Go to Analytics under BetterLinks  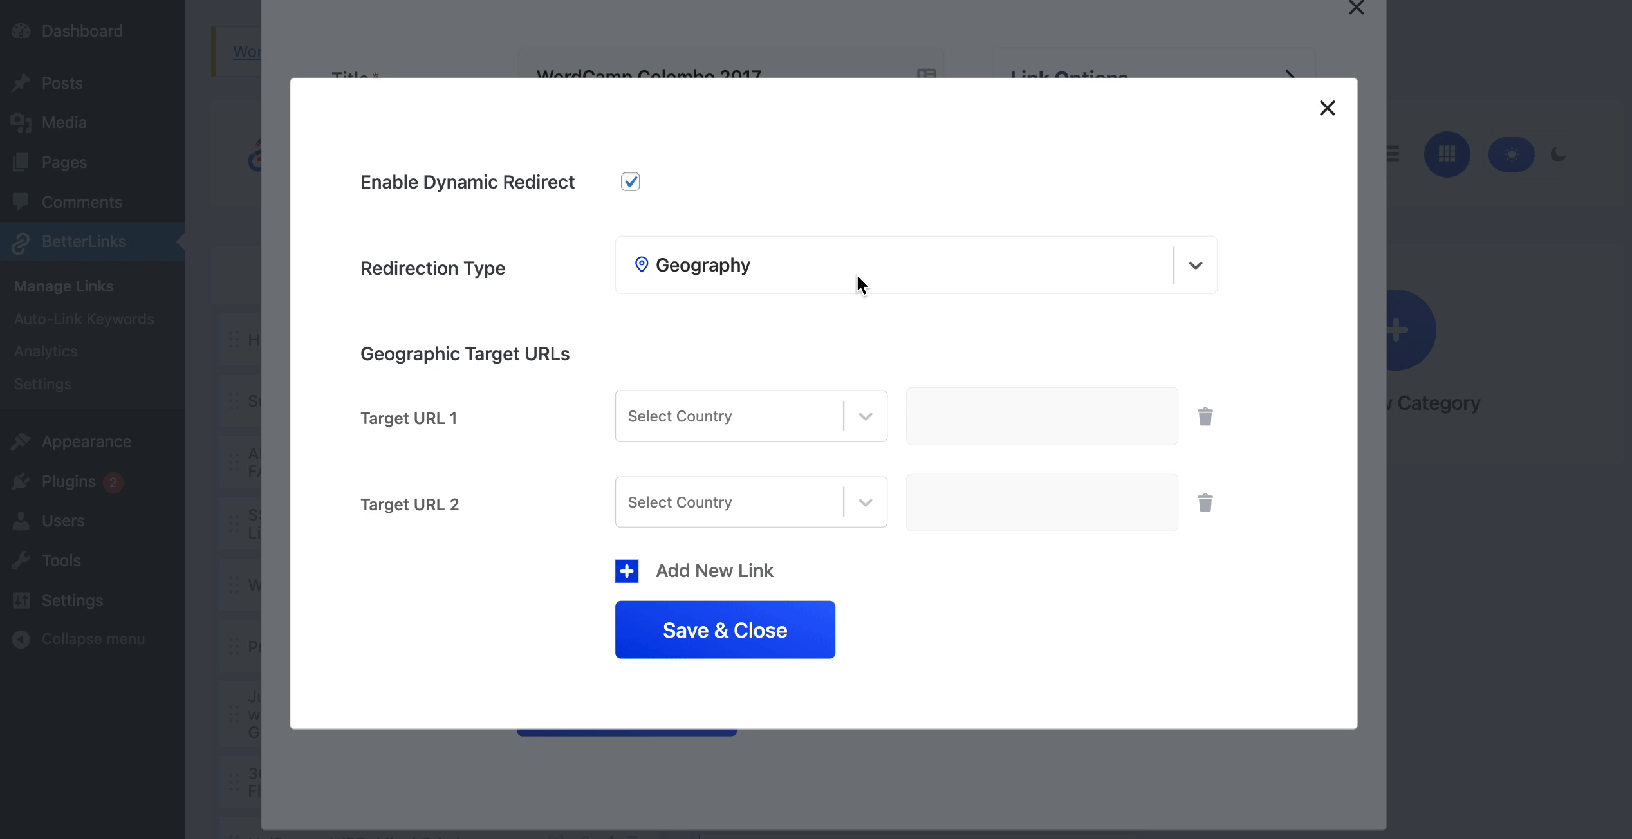(46, 351)
